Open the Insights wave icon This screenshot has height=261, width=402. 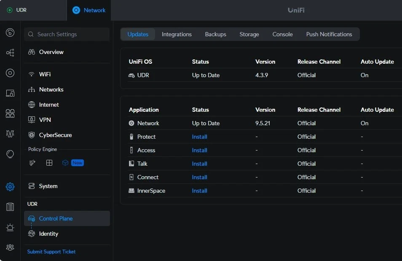pos(10,134)
